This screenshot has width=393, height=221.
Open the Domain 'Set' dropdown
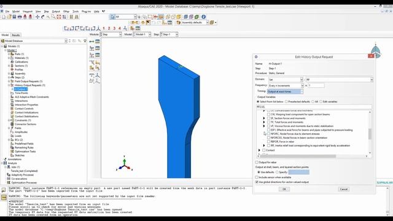(x=286, y=79)
